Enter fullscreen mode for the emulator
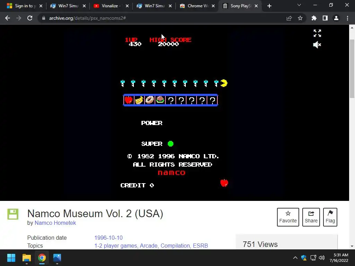This screenshot has height=266, width=355. pos(317,33)
